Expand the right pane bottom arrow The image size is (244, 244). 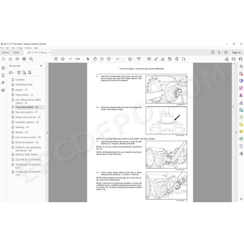pos(241,199)
